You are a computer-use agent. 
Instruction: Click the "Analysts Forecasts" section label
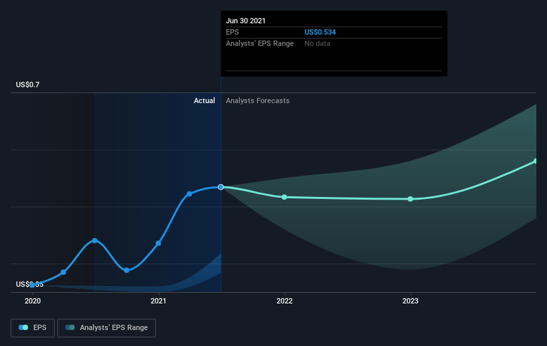(258, 101)
